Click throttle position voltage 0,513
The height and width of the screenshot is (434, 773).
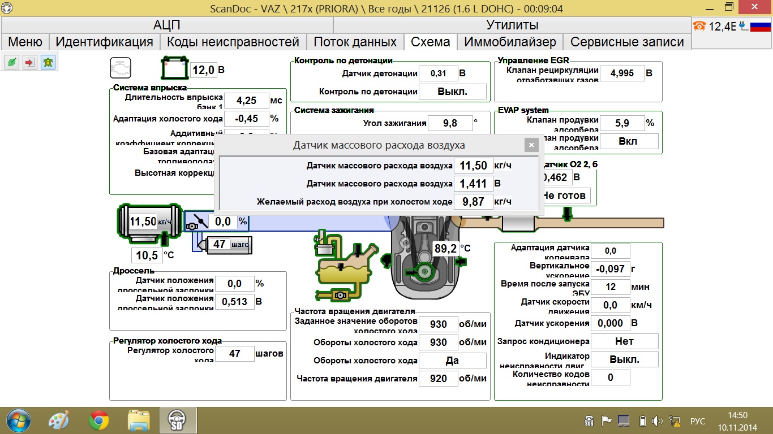pos(234,302)
